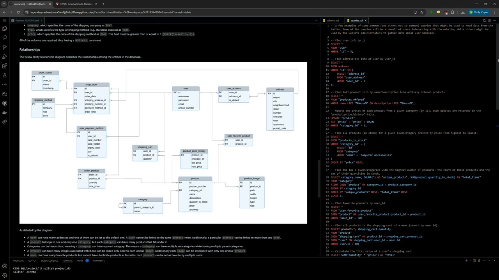The height and width of the screenshot is (280, 499).
Task: Split the right editor group
Action: [490, 20]
